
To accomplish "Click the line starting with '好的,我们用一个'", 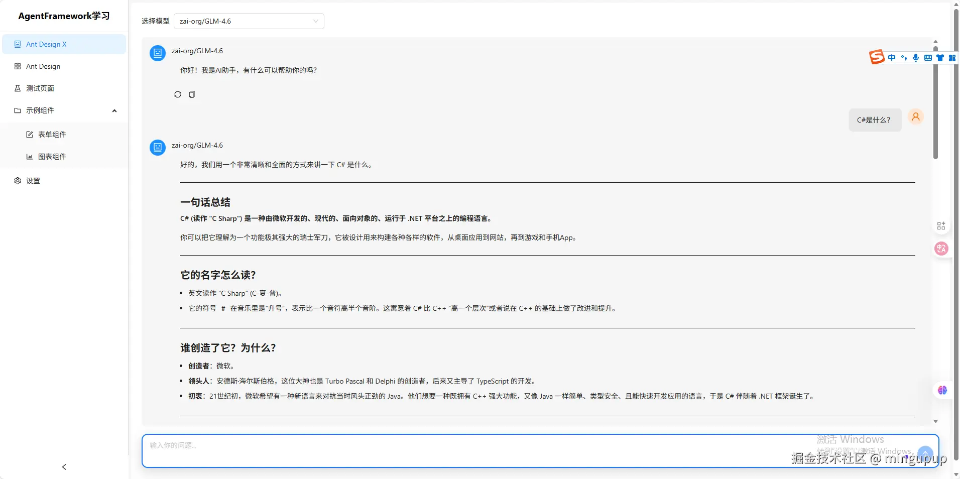I will [x=277, y=165].
